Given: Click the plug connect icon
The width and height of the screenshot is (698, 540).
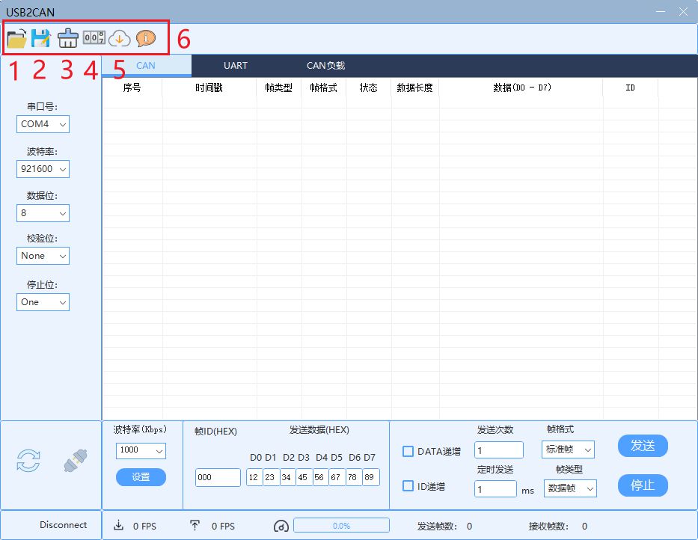Looking at the screenshot, I should [x=73, y=461].
